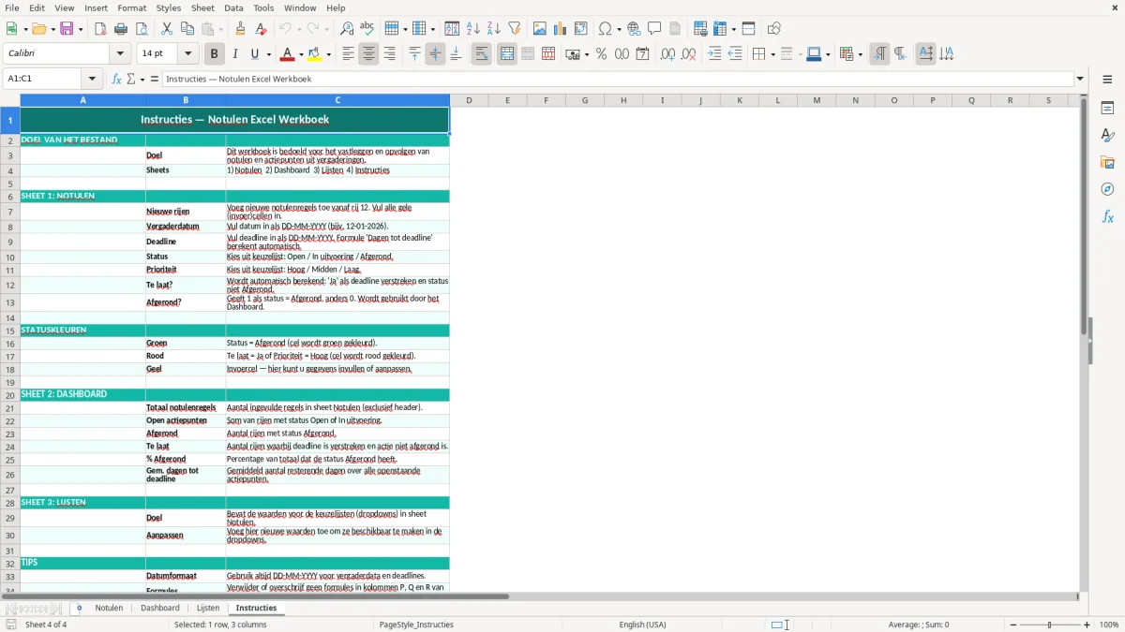
Task: Format as percent
Action: pos(601,54)
